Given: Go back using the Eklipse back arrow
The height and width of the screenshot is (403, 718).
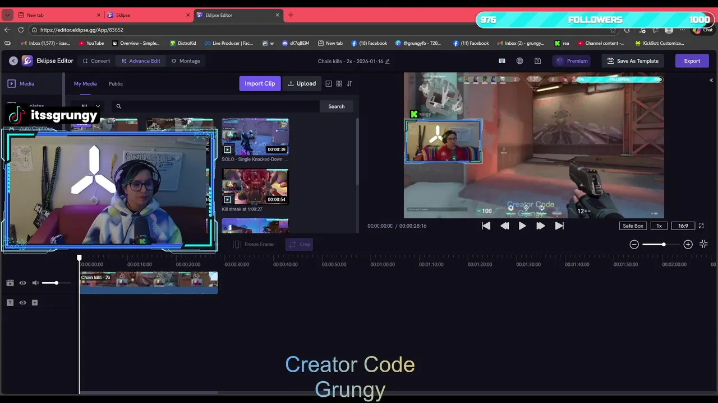Looking at the screenshot, I should (13, 61).
